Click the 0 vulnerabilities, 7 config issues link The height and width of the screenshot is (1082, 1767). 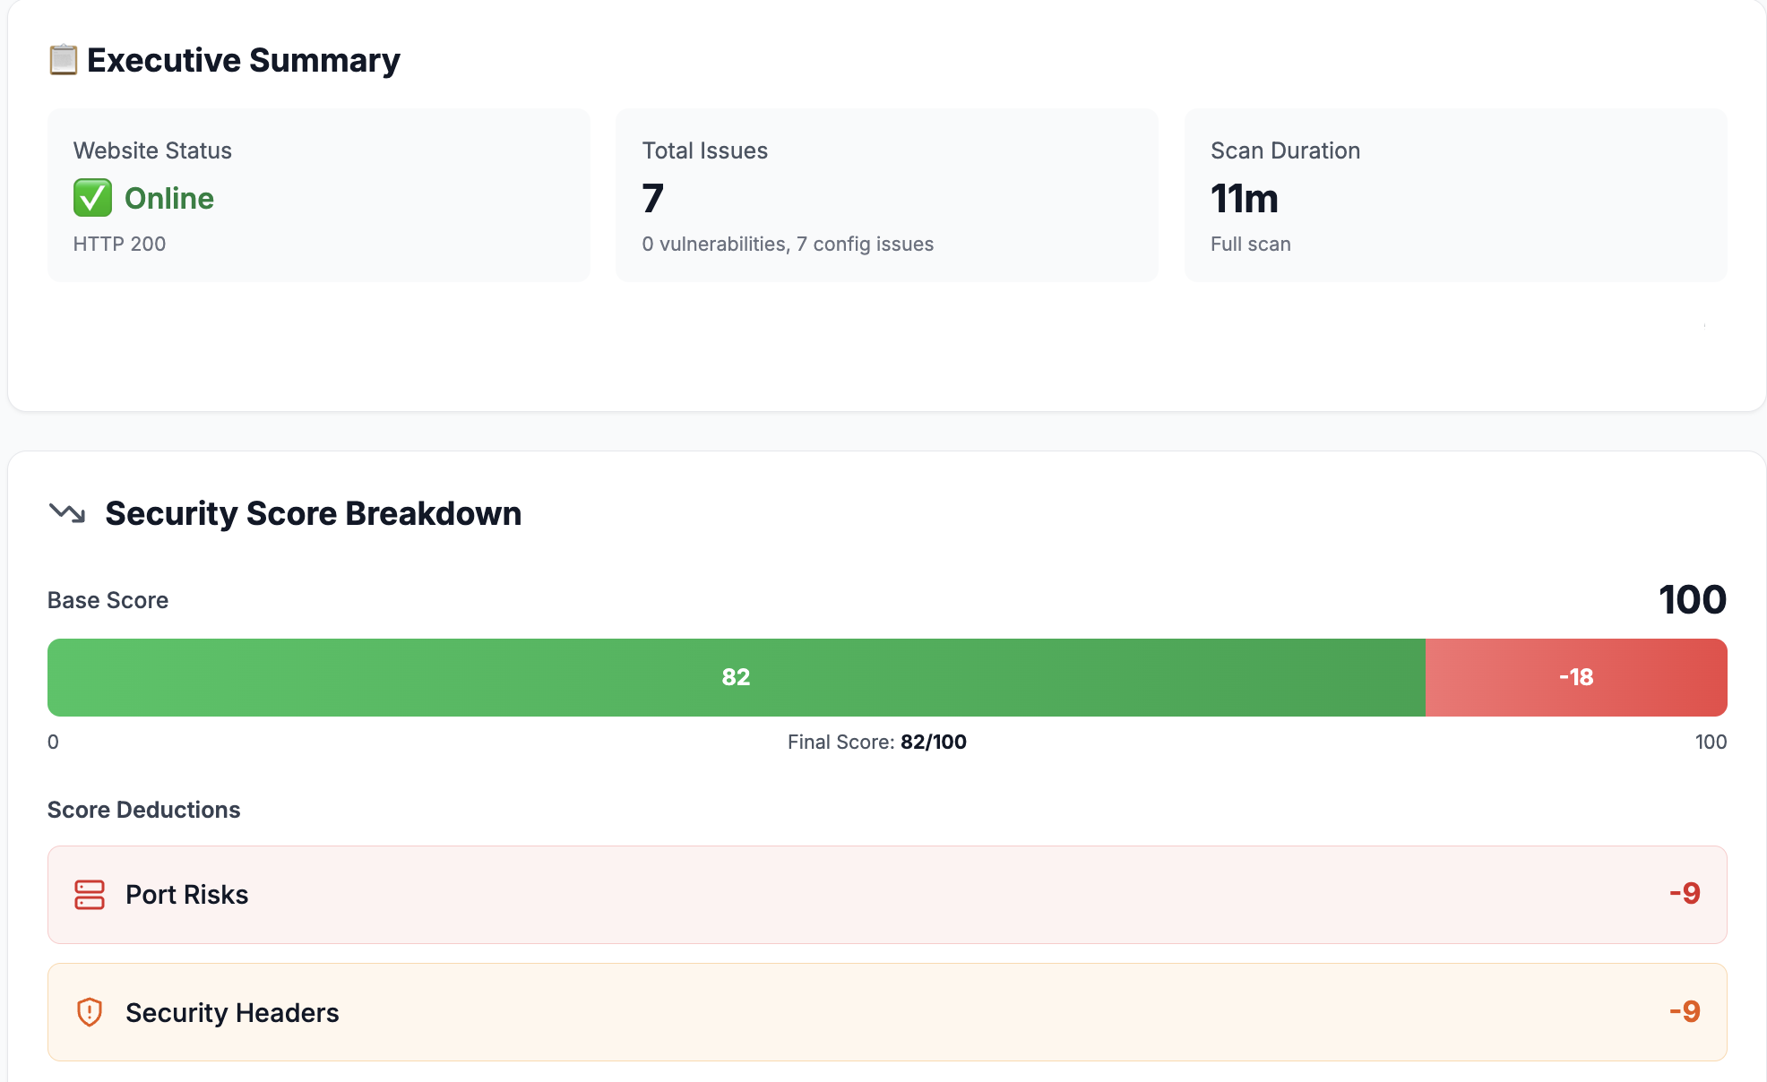point(787,243)
